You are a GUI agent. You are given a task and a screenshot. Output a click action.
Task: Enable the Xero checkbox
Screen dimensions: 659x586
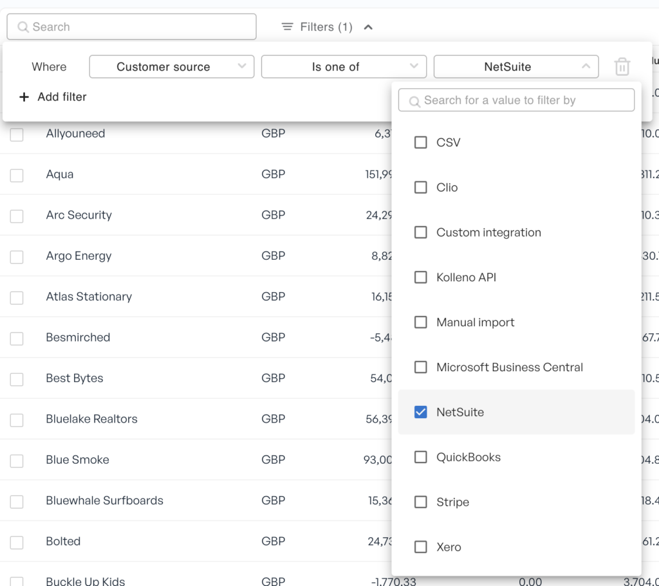(x=421, y=547)
